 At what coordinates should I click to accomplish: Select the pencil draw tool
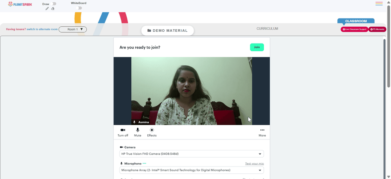[47, 9]
